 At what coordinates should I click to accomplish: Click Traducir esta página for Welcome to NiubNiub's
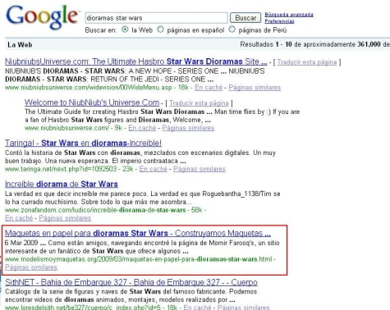(x=199, y=103)
